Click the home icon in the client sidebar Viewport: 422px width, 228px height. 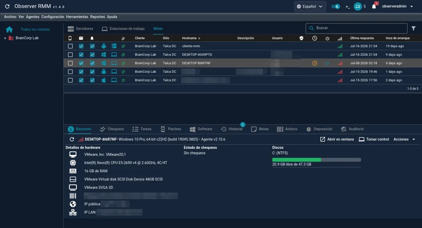coord(9,29)
